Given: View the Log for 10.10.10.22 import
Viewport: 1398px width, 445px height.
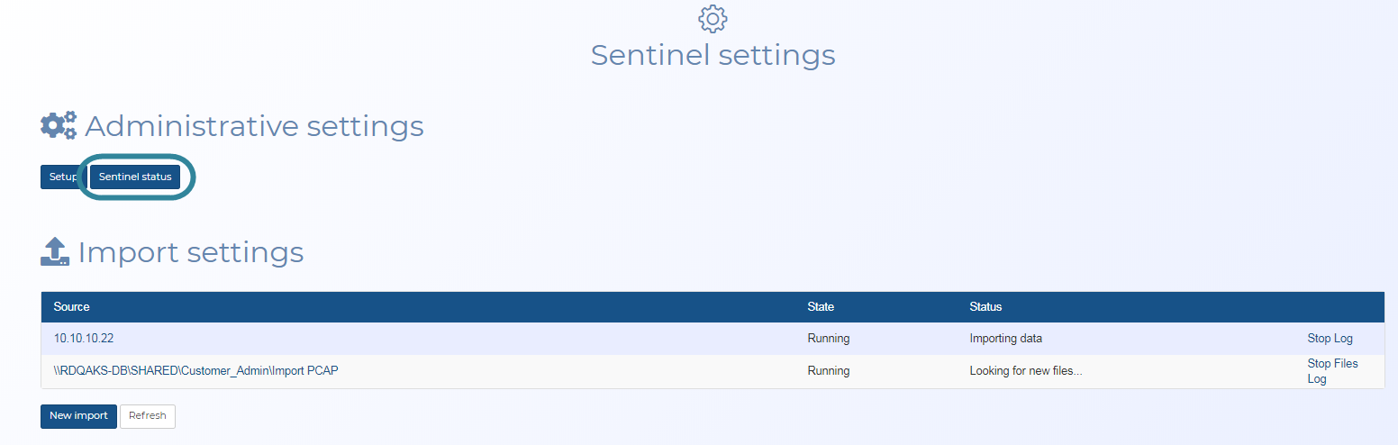Looking at the screenshot, I should click(1343, 339).
